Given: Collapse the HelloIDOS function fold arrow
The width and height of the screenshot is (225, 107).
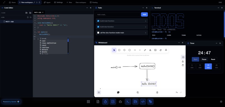Looking at the screenshot, I should 36,23.
